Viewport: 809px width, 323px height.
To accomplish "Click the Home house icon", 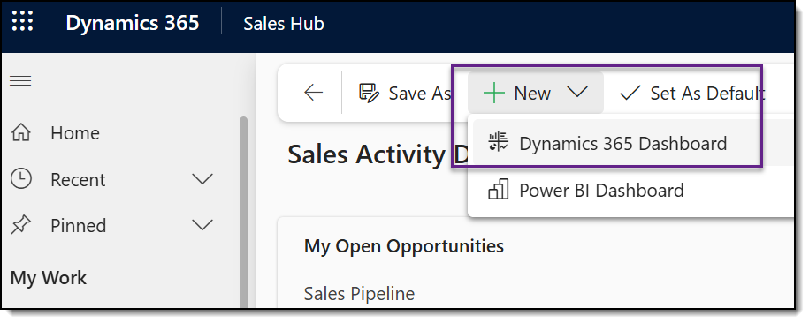I will click(x=21, y=133).
